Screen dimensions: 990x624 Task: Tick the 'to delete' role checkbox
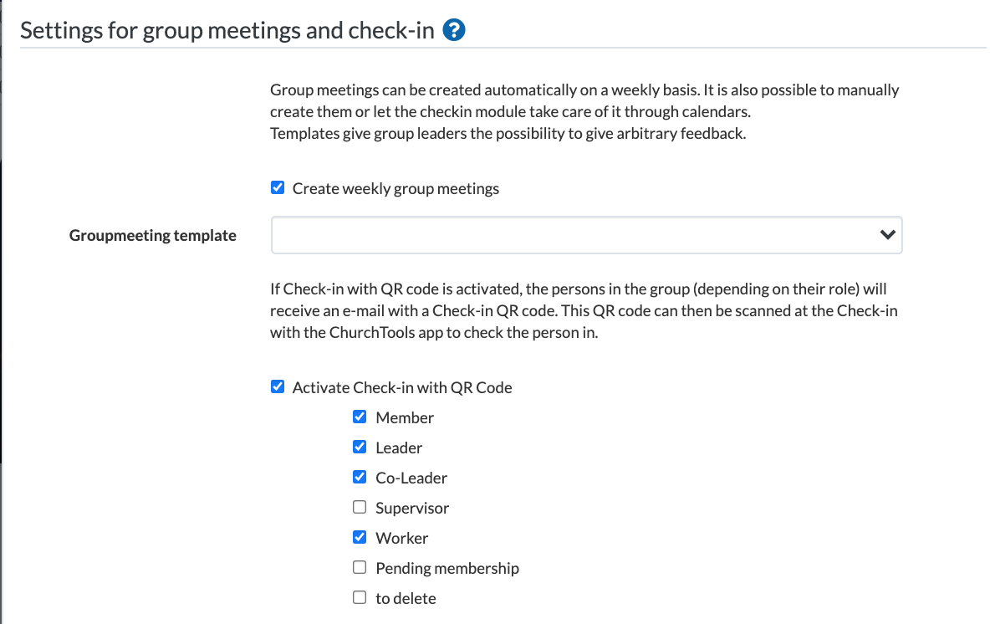point(360,597)
